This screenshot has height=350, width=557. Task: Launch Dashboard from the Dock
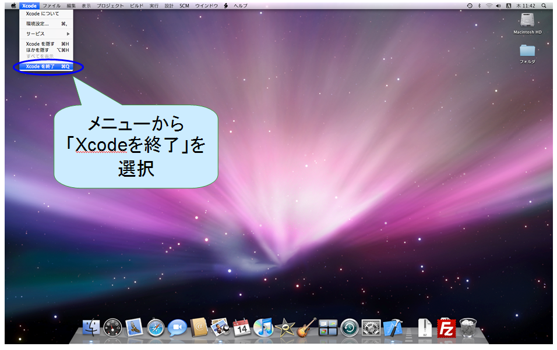pos(112,327)
